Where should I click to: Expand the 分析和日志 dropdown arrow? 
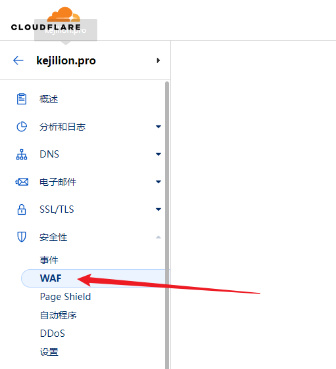[x=158, y=127]
